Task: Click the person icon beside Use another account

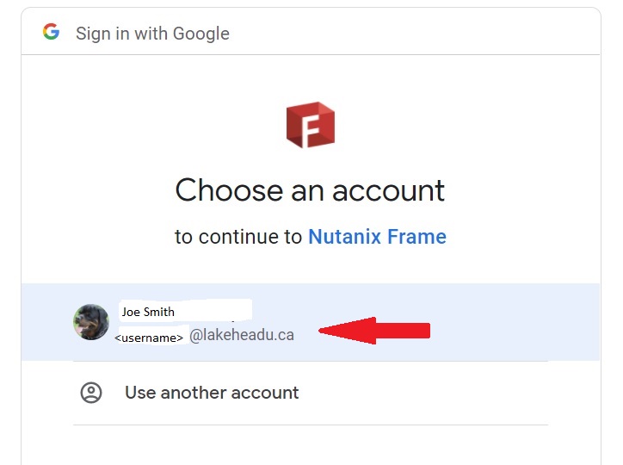Action: [x=91, y=393]
